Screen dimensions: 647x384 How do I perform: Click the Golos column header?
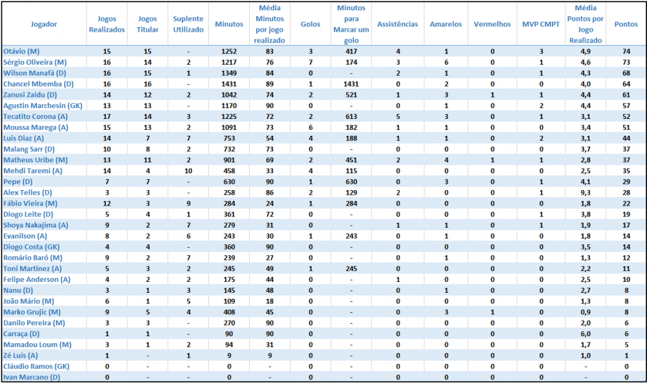311,24
